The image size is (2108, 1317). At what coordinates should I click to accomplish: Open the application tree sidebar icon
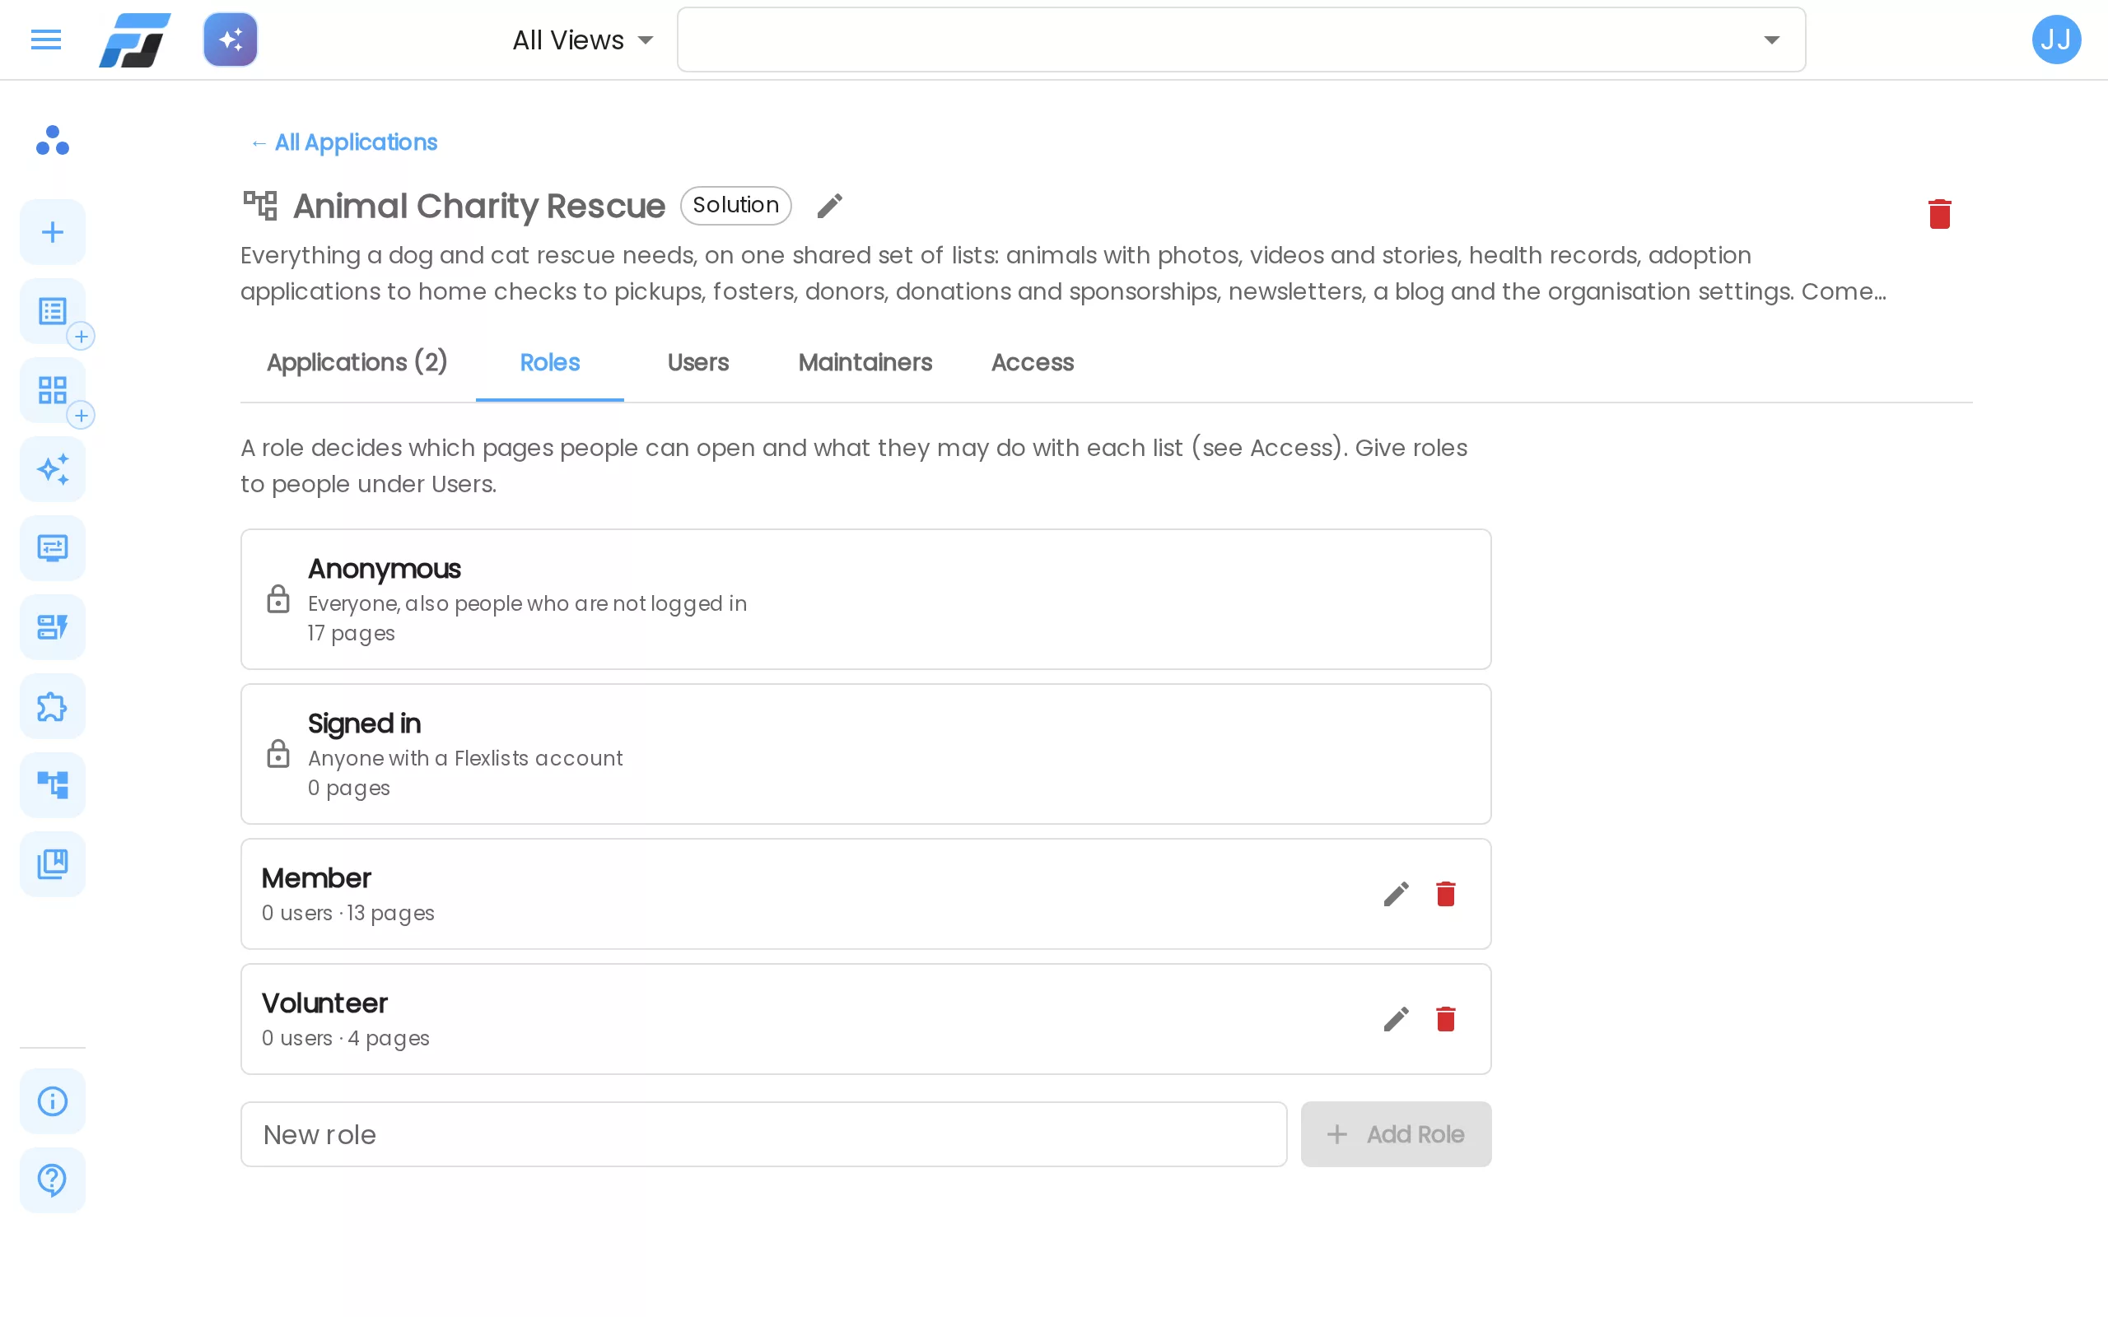click(52, 785)
